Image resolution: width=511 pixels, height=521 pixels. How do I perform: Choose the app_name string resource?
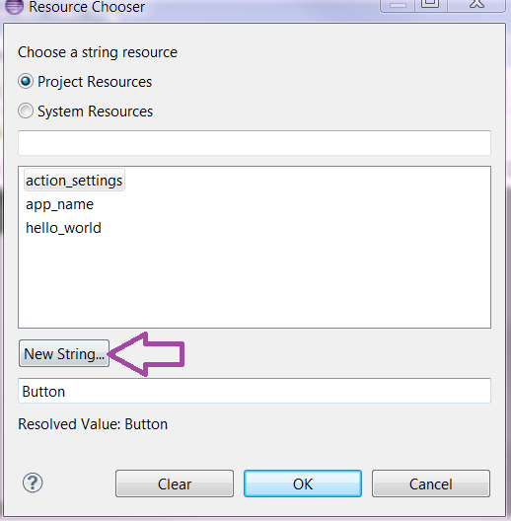(60, 204)
